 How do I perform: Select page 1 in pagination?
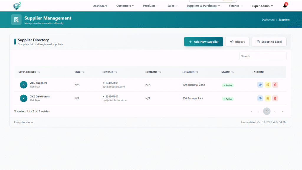(x=267, y=111)
